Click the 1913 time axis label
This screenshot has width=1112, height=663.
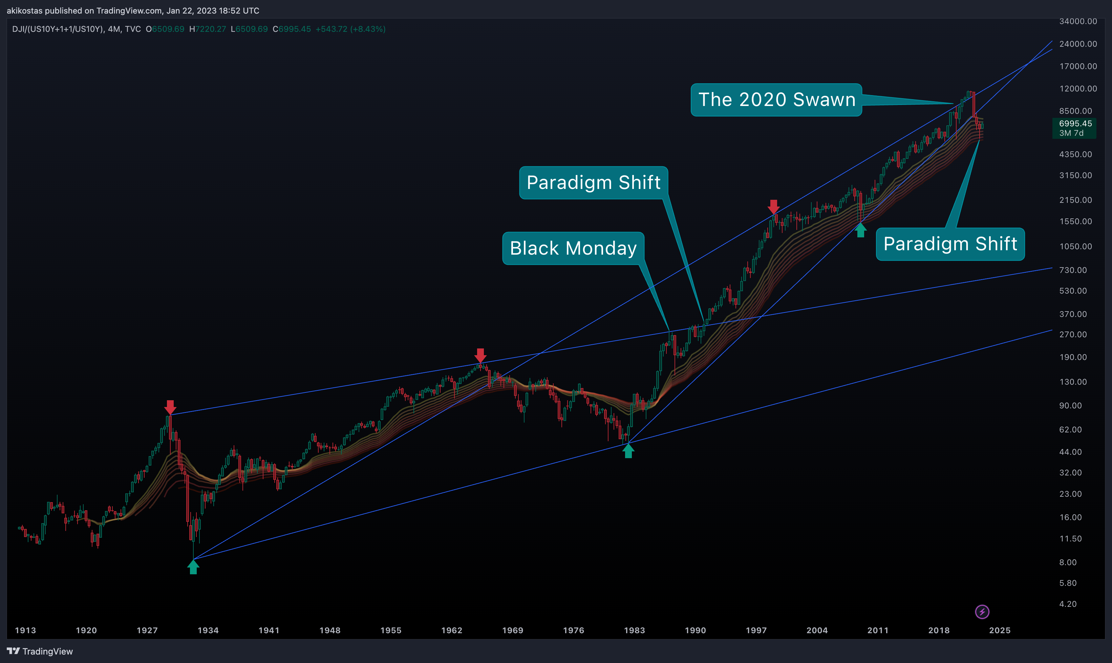[25, 630]
